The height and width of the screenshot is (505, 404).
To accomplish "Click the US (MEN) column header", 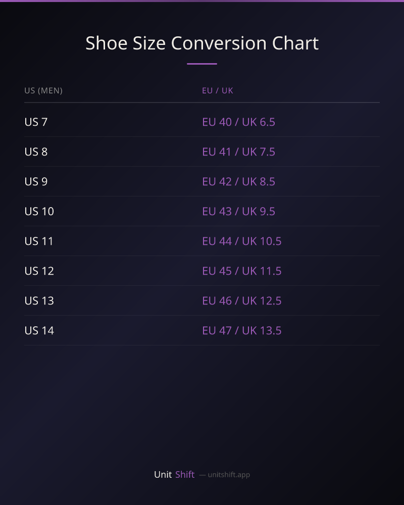I will [43, 90].
